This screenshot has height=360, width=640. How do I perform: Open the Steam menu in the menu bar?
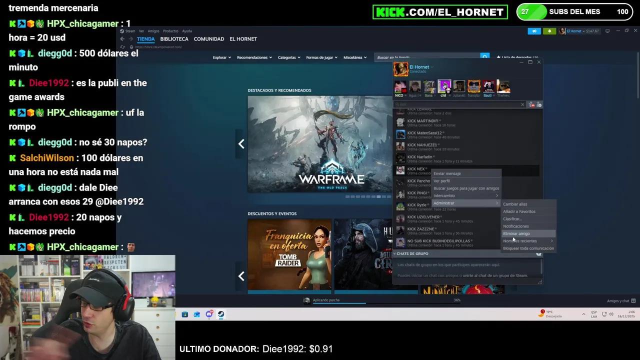tap(130, 31)
